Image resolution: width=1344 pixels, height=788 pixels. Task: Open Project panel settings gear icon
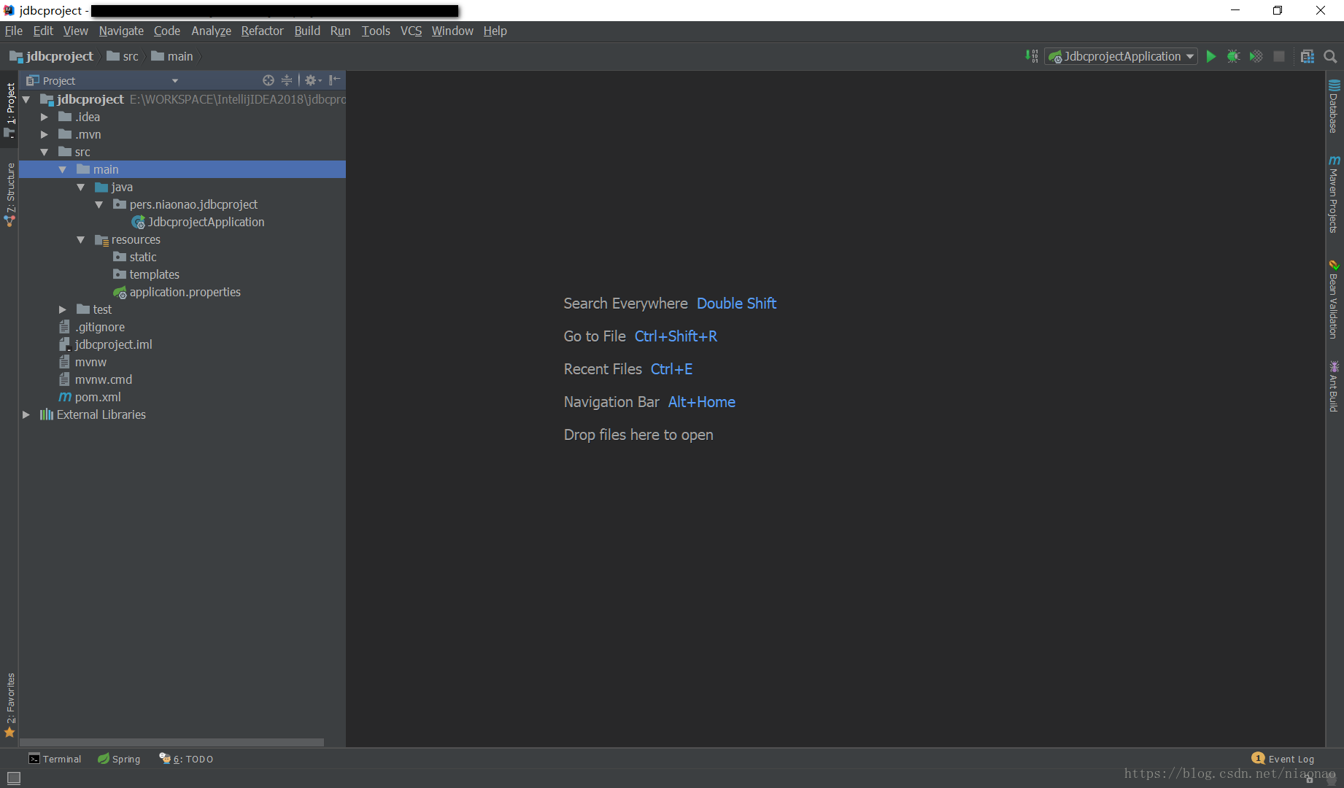pos(313,80)
